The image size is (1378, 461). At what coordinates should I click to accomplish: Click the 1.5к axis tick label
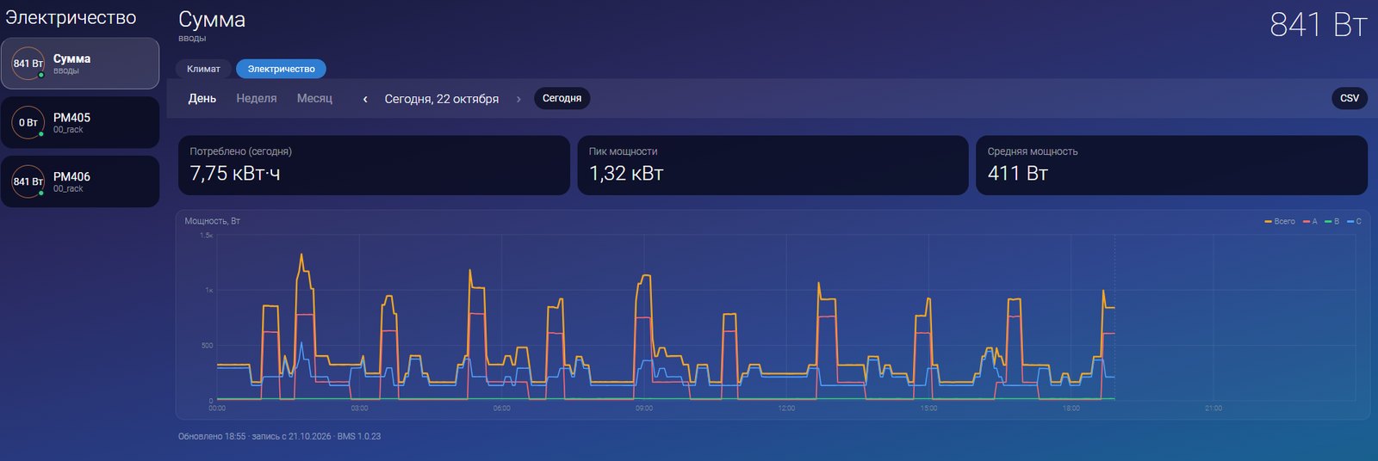coord(206,236)
